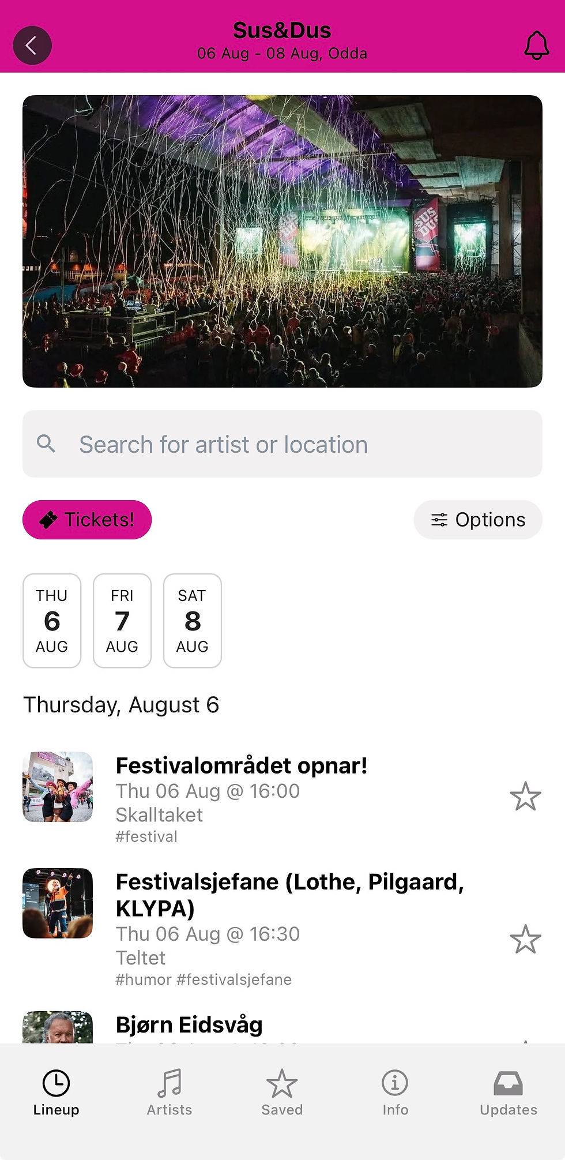Click the Tickets! button

pos(87,520)
